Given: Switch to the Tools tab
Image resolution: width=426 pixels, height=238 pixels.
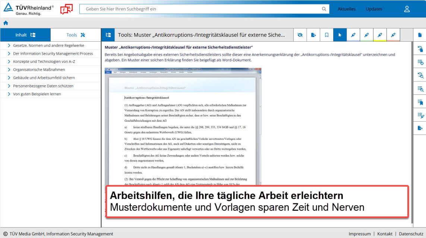Looking at the screenshot, I should pos(76,35).
